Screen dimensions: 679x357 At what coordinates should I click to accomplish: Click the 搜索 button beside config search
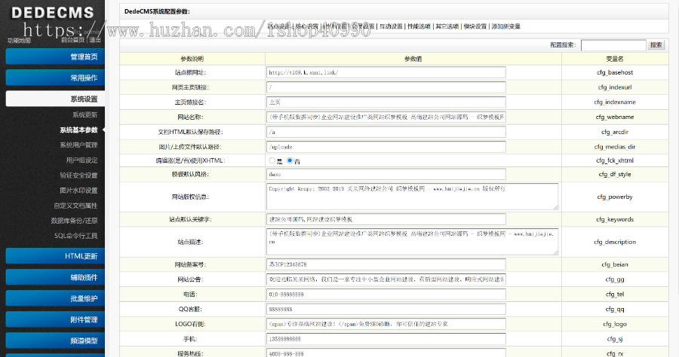click(656, 45)
